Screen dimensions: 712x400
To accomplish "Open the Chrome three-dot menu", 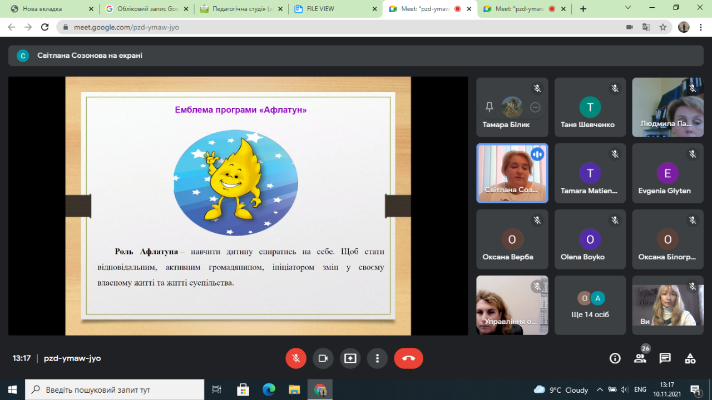I will click(701, 27).
